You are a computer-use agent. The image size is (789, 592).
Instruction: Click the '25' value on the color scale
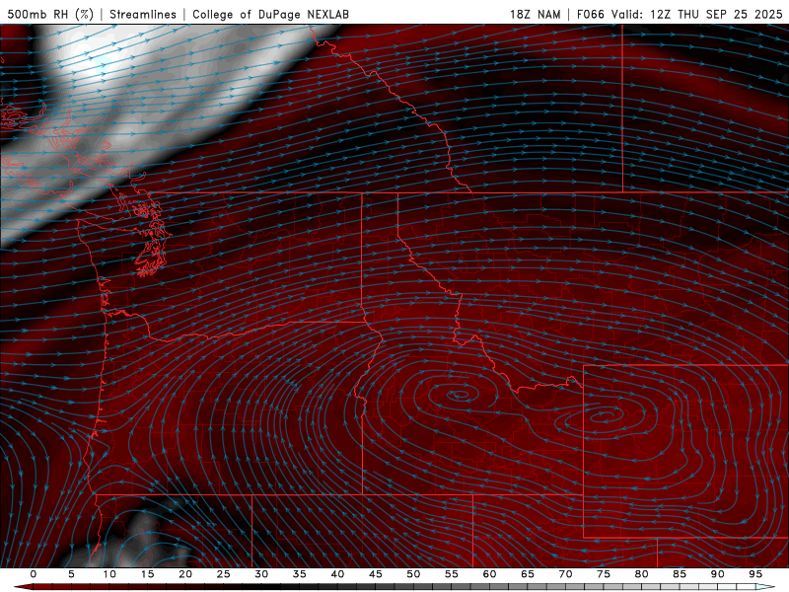pos(224,574)
